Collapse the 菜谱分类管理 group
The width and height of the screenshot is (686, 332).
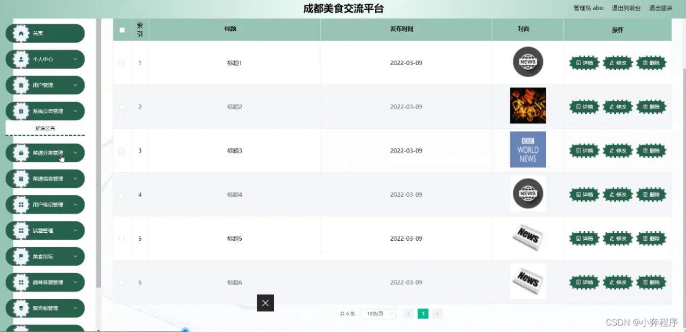(45, 152)
